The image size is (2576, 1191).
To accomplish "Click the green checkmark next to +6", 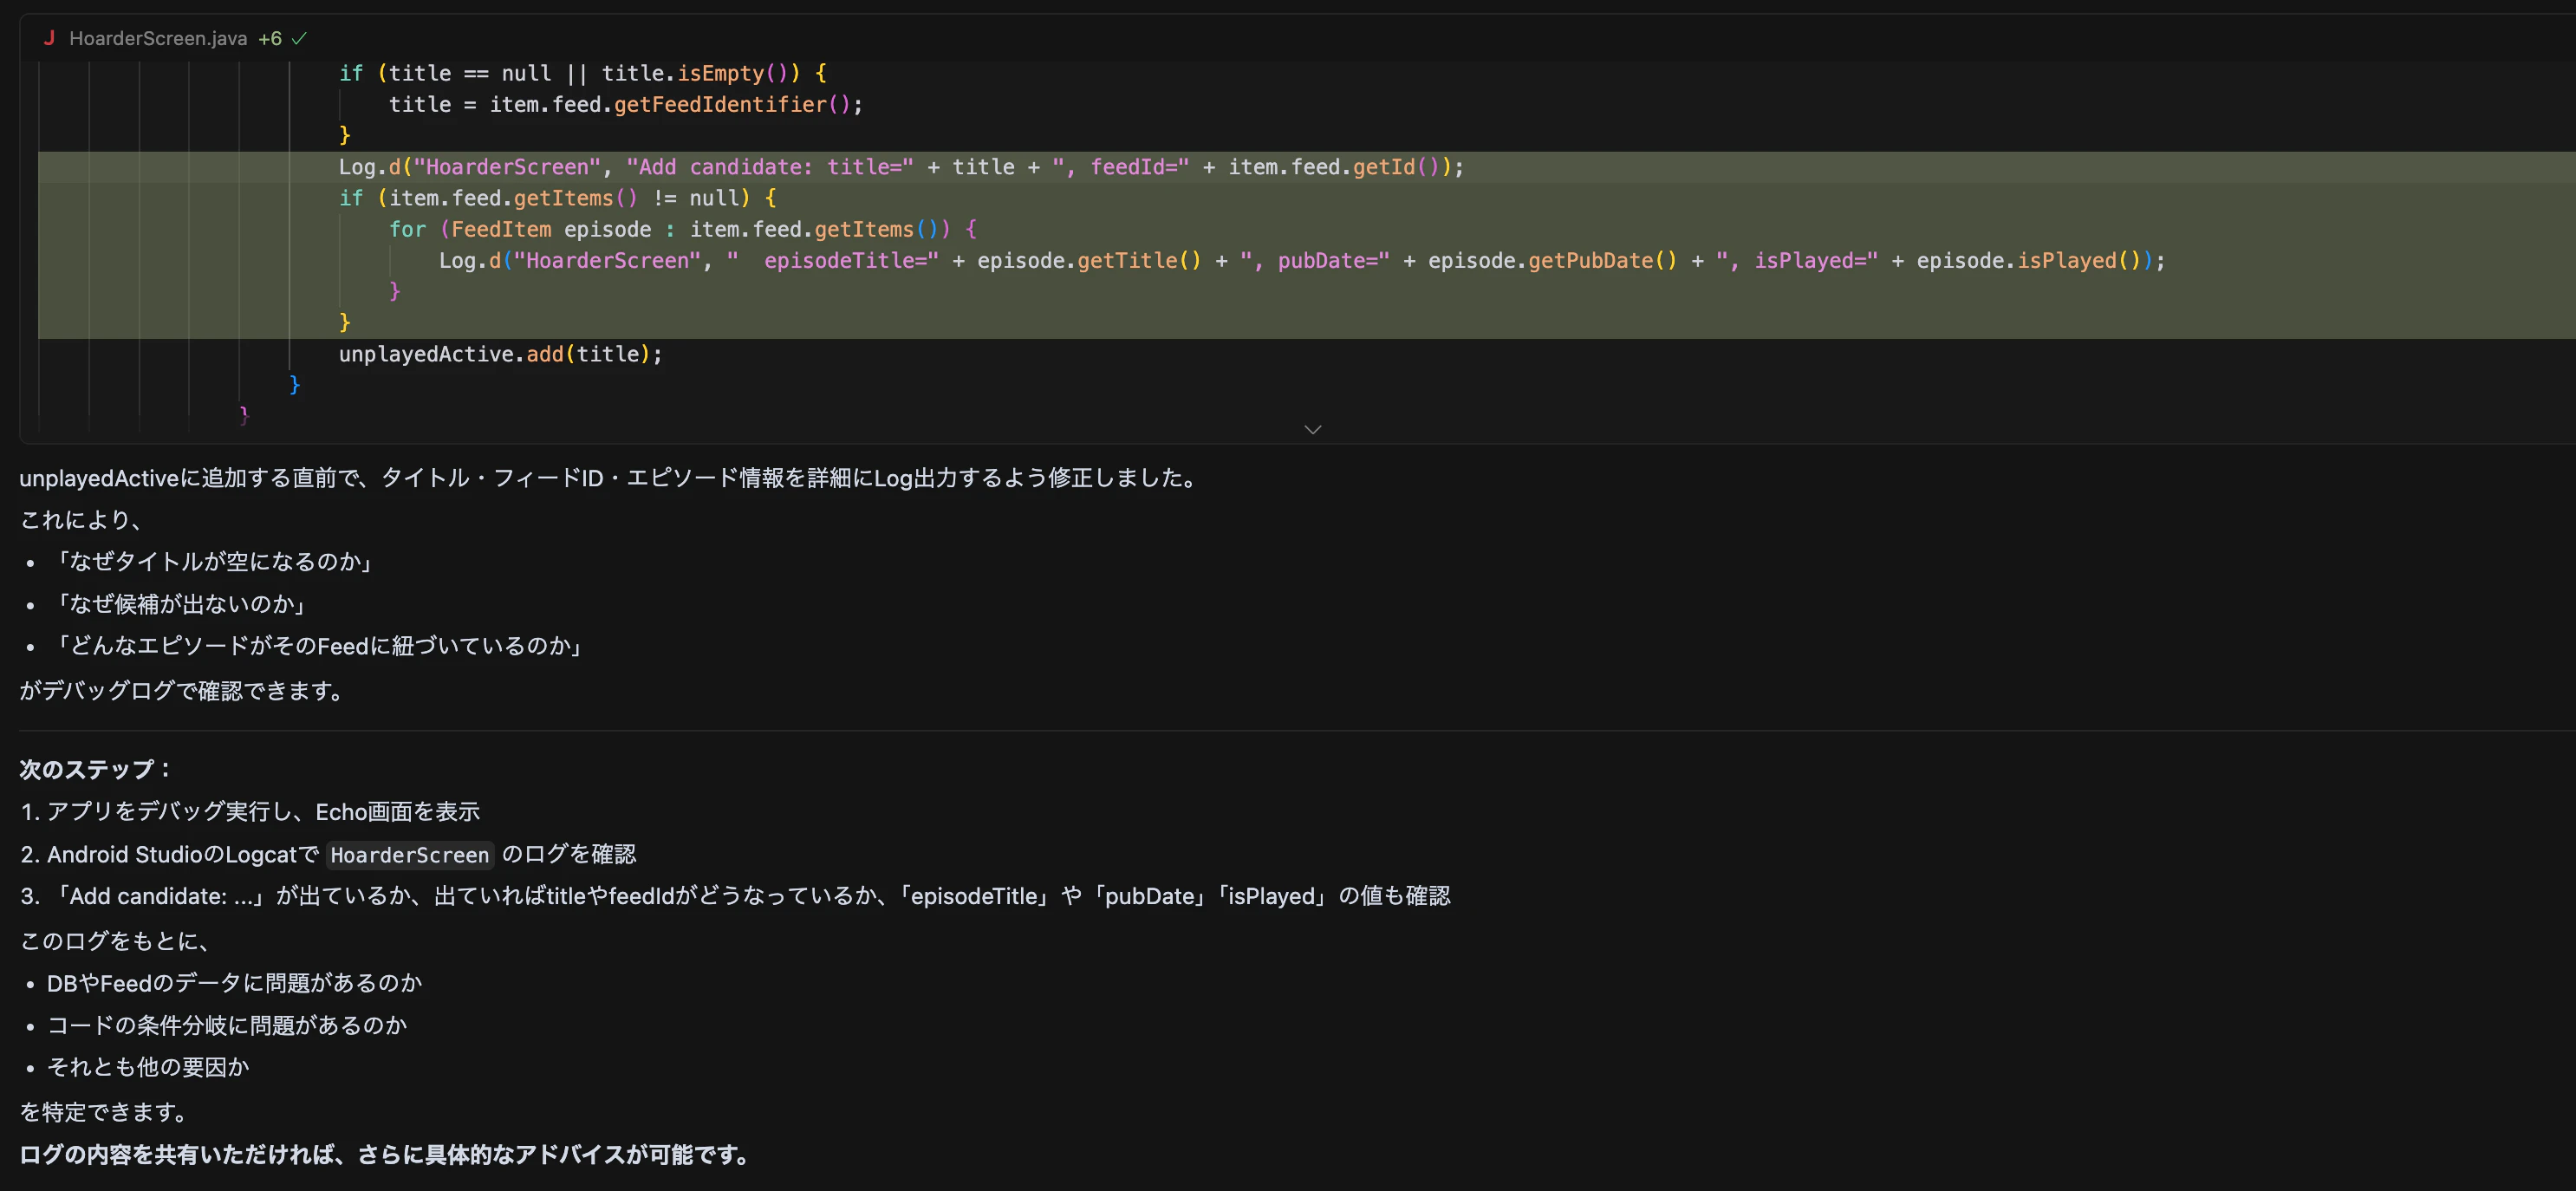I will pos(299,38).
